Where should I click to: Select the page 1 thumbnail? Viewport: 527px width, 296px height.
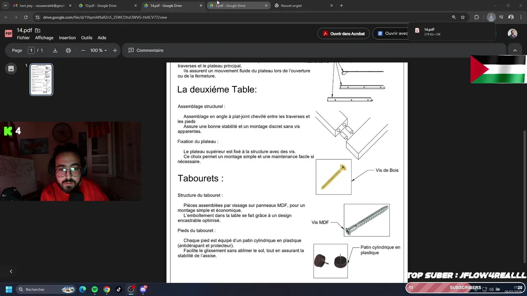(x=41, y=79)
